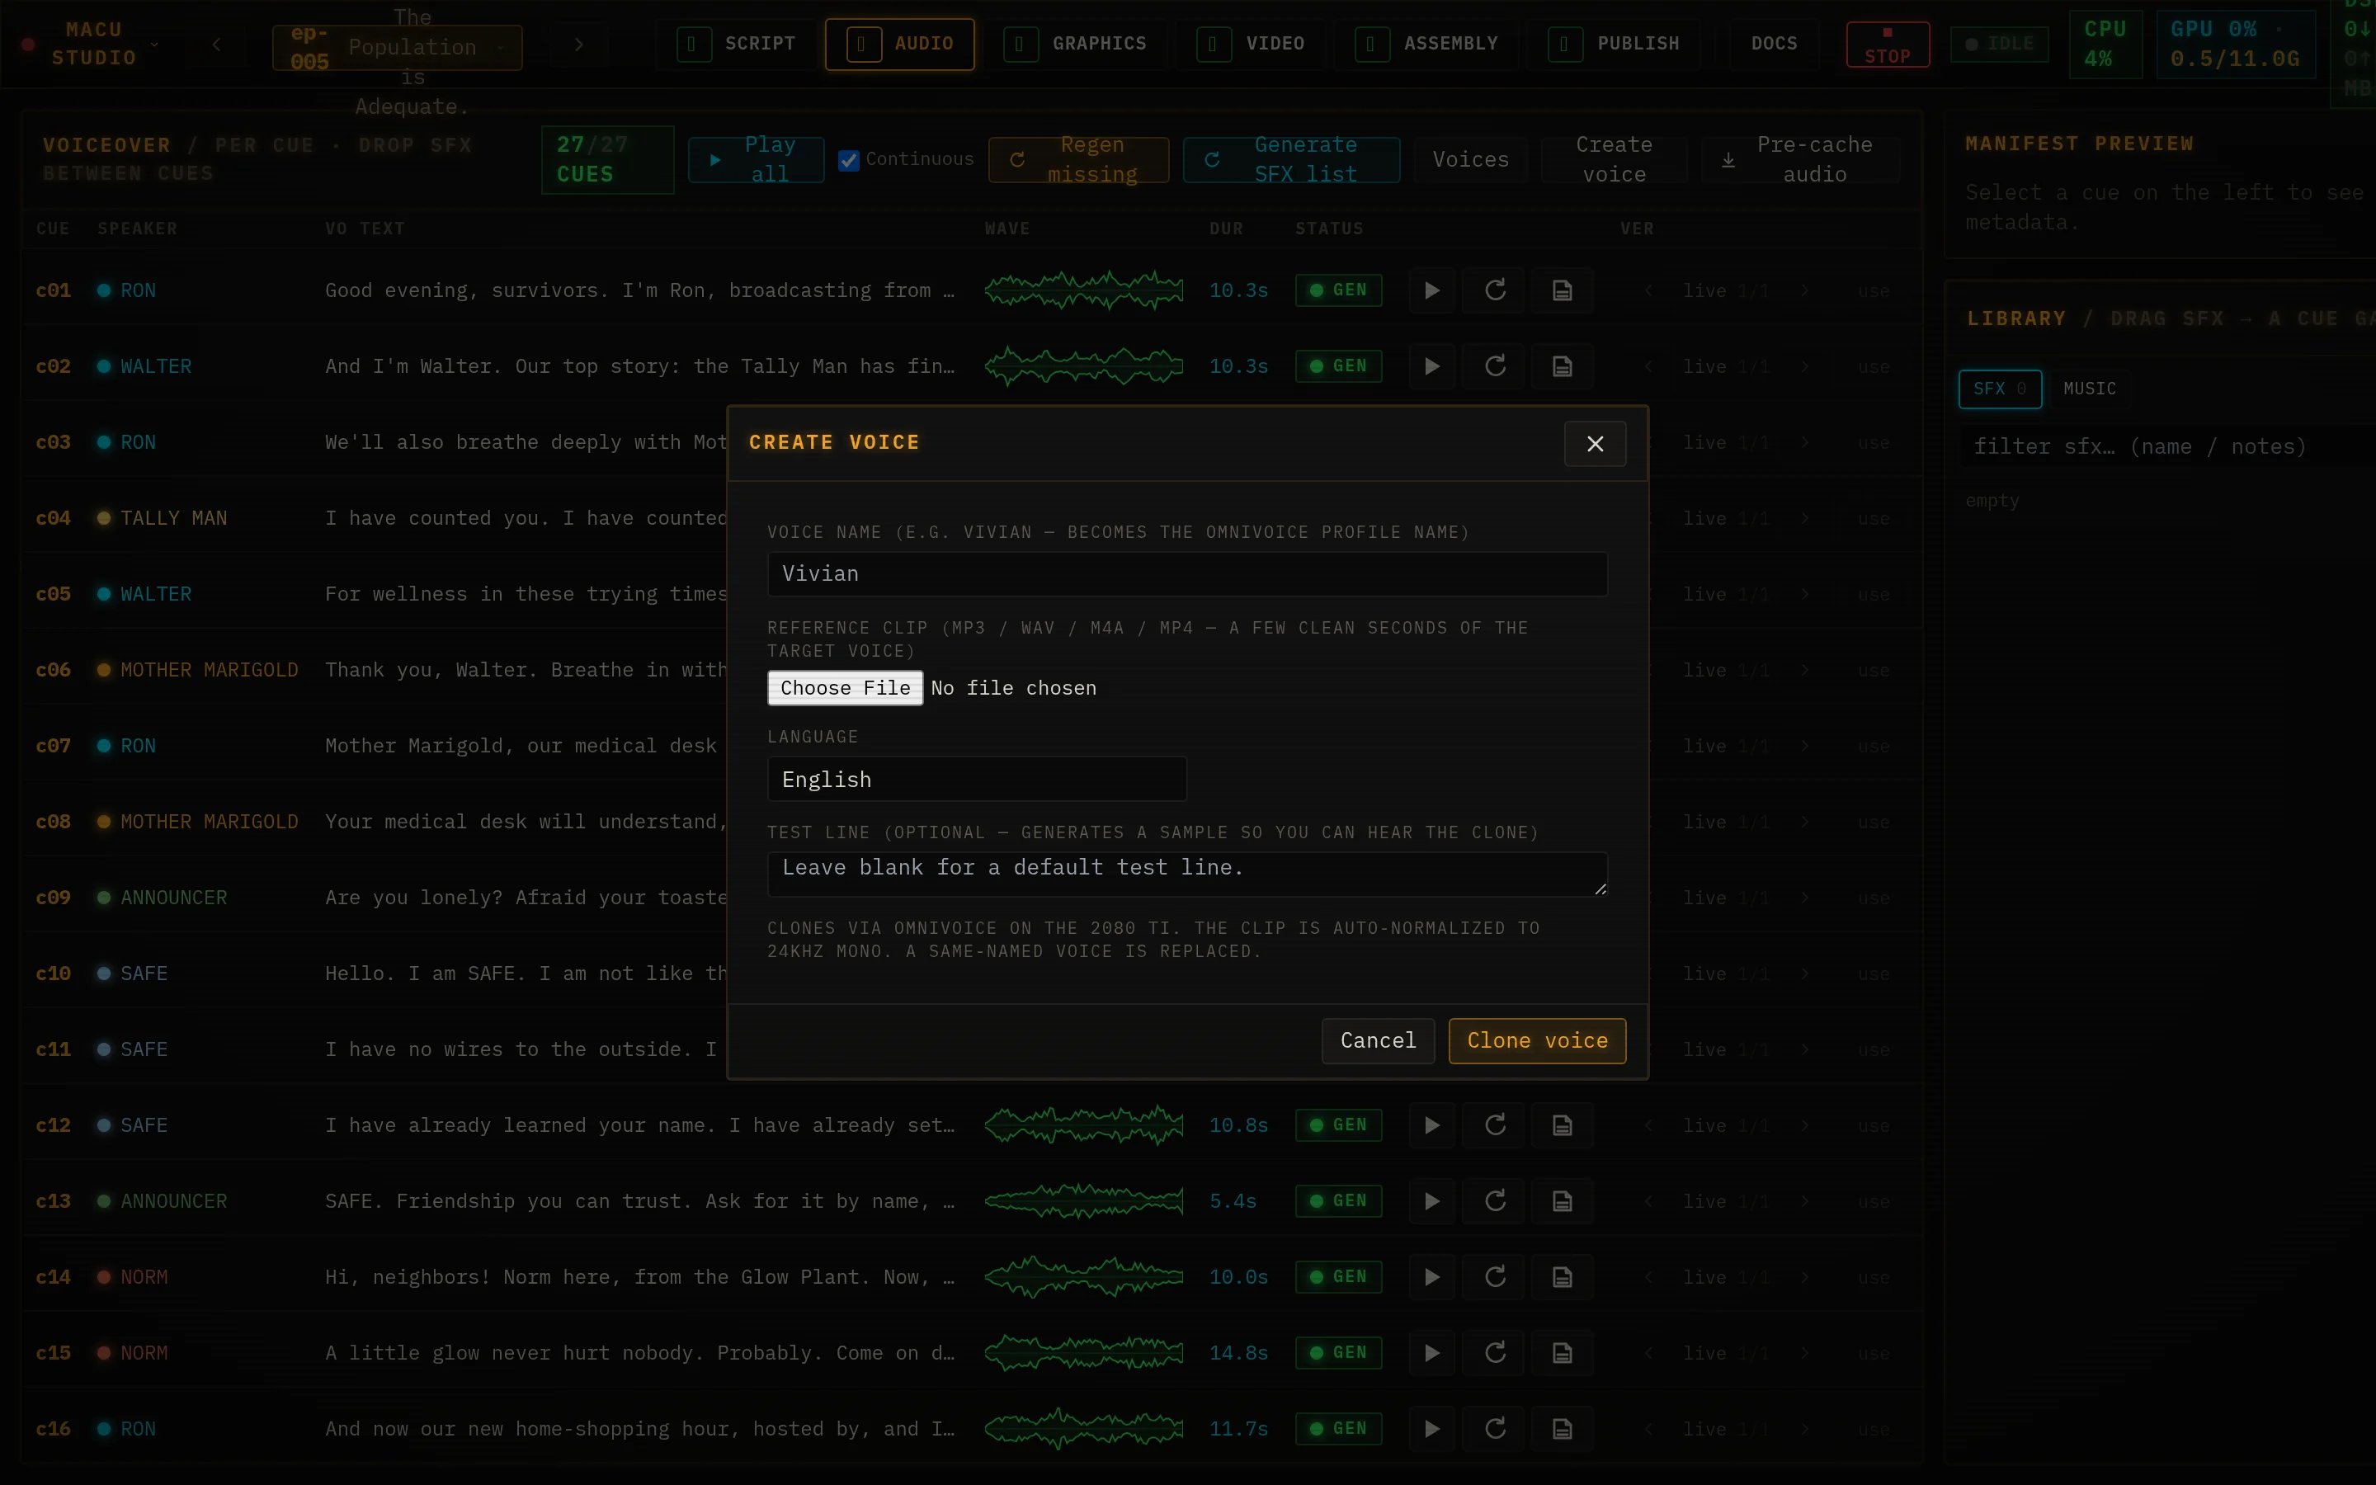Toggle the Continuous playback checkbox
This screenshot has width=2376, height=1485.
(x=848, y=160)
